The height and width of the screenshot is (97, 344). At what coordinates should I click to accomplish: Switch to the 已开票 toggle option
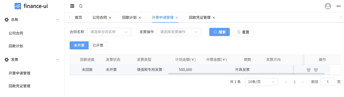tap(98, 45)
